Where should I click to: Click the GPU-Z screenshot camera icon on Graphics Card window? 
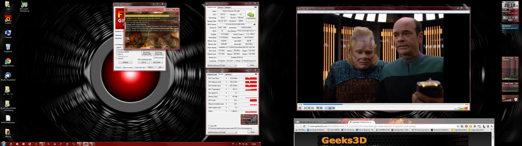pos(255,7)
